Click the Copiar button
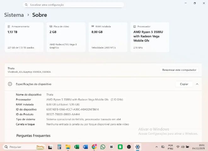 tap(184, 84)
